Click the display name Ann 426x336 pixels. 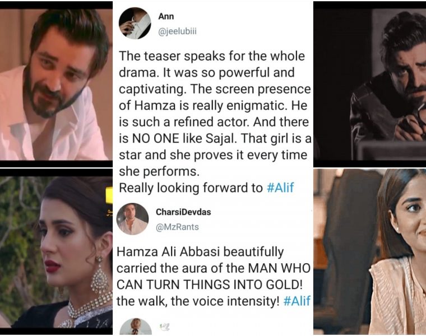(166, 16)
